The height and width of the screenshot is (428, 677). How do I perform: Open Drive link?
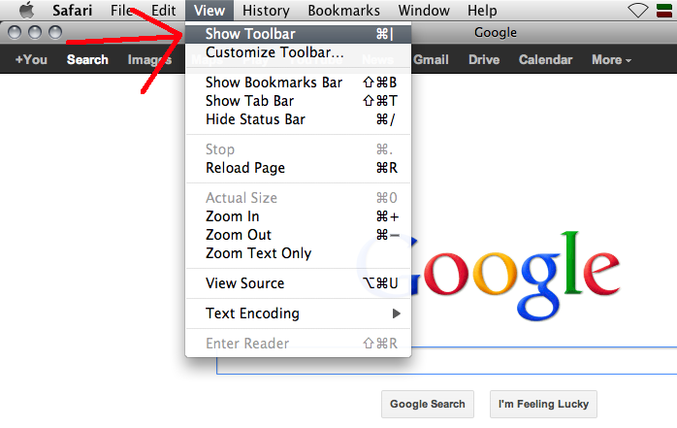(484, 59)
